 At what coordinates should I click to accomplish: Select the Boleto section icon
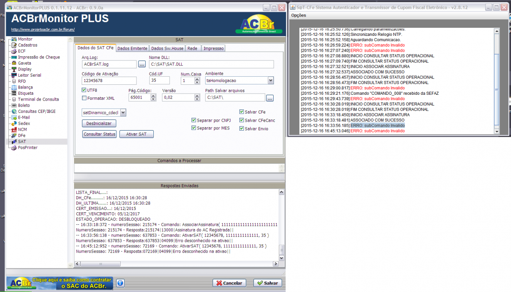click(x=14, y=105)
